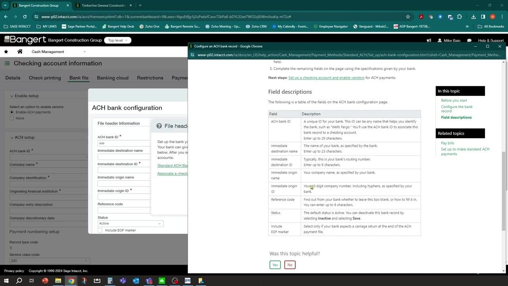The width and height of the screenshot is (508, 286).
Task: Click the announcements megaphone icon
Action: click(x=429, y=41)
